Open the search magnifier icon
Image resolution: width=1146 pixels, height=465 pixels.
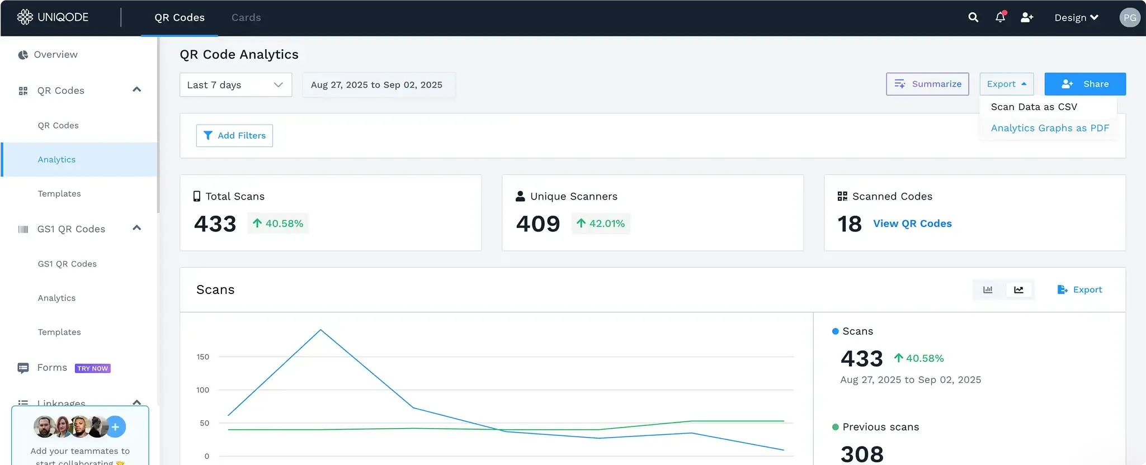(973, 17)
